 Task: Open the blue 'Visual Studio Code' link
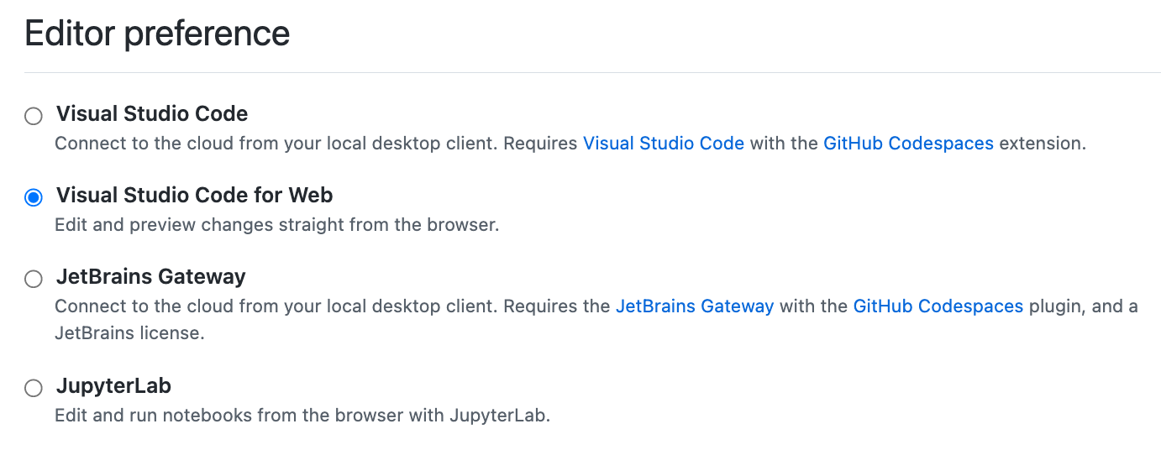tap(663, 144)
